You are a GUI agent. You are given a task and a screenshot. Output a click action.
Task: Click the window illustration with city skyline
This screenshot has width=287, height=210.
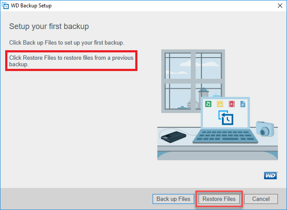point(193,81)
